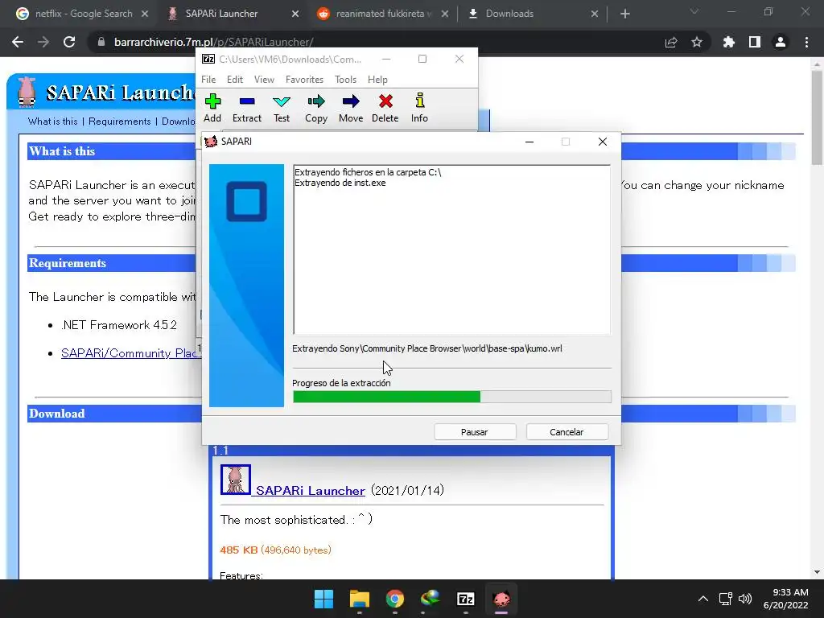824x618 pixels.
Task: Go back in Chrome
Action: click(x=18, y=42)
